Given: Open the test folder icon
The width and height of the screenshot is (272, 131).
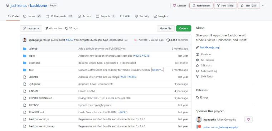Looking at the screenshot, I should 25,70.
